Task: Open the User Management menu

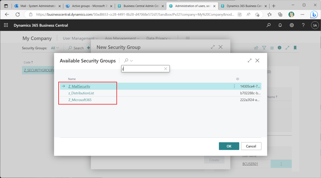Action: coord(81,38)
